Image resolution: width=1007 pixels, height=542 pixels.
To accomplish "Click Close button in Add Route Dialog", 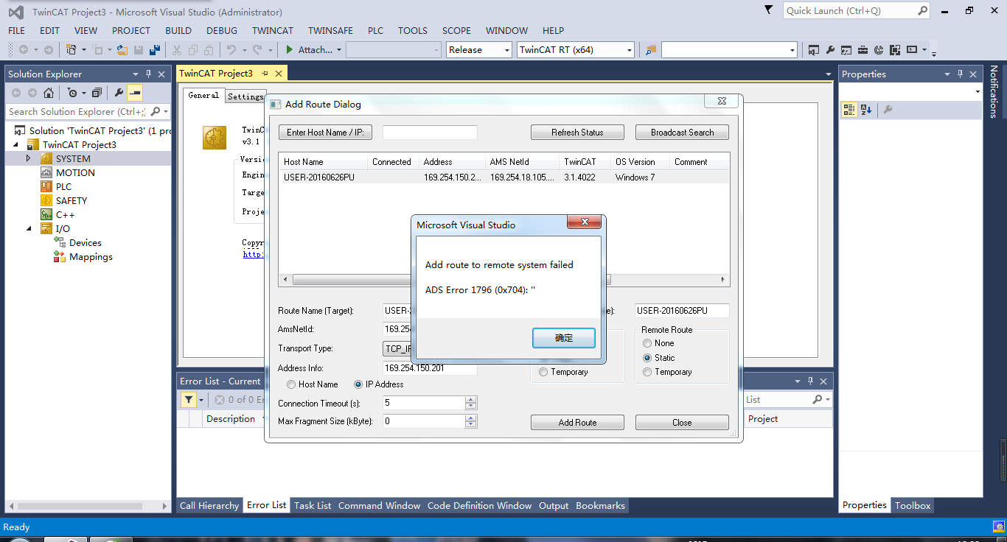I will coord(682,423).
